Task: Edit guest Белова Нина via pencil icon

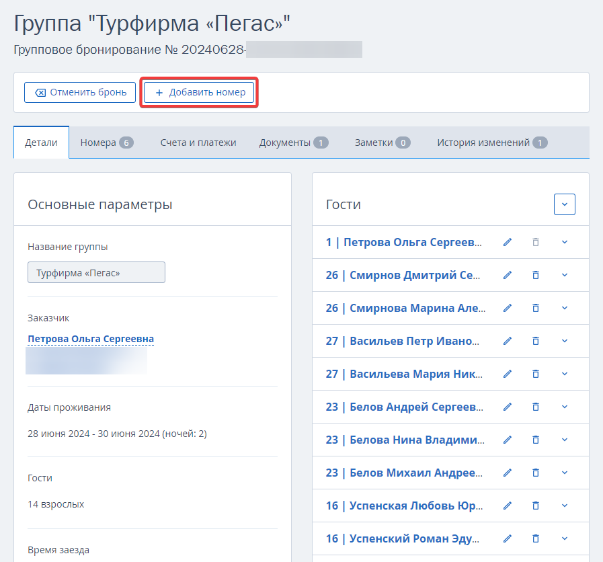Action: click(x=508, y=440)
